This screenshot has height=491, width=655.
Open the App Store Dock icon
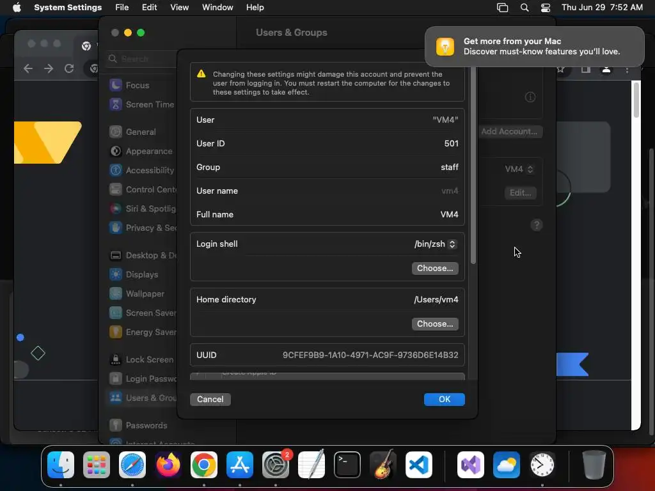coord(240,465)
